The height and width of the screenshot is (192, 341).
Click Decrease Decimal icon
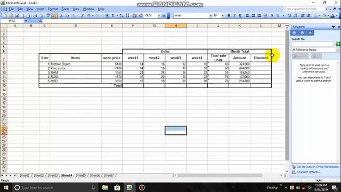pos(295,15)
